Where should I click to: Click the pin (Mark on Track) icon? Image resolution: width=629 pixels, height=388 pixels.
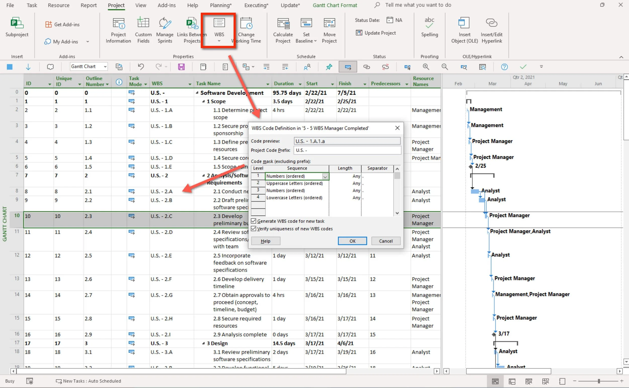pos(329,67)
